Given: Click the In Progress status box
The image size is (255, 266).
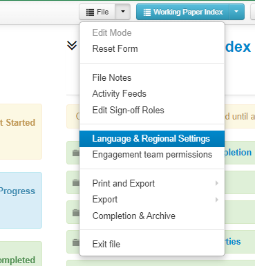Looking at the screenshot, I should pyautogui.click(x=21, y=200).
